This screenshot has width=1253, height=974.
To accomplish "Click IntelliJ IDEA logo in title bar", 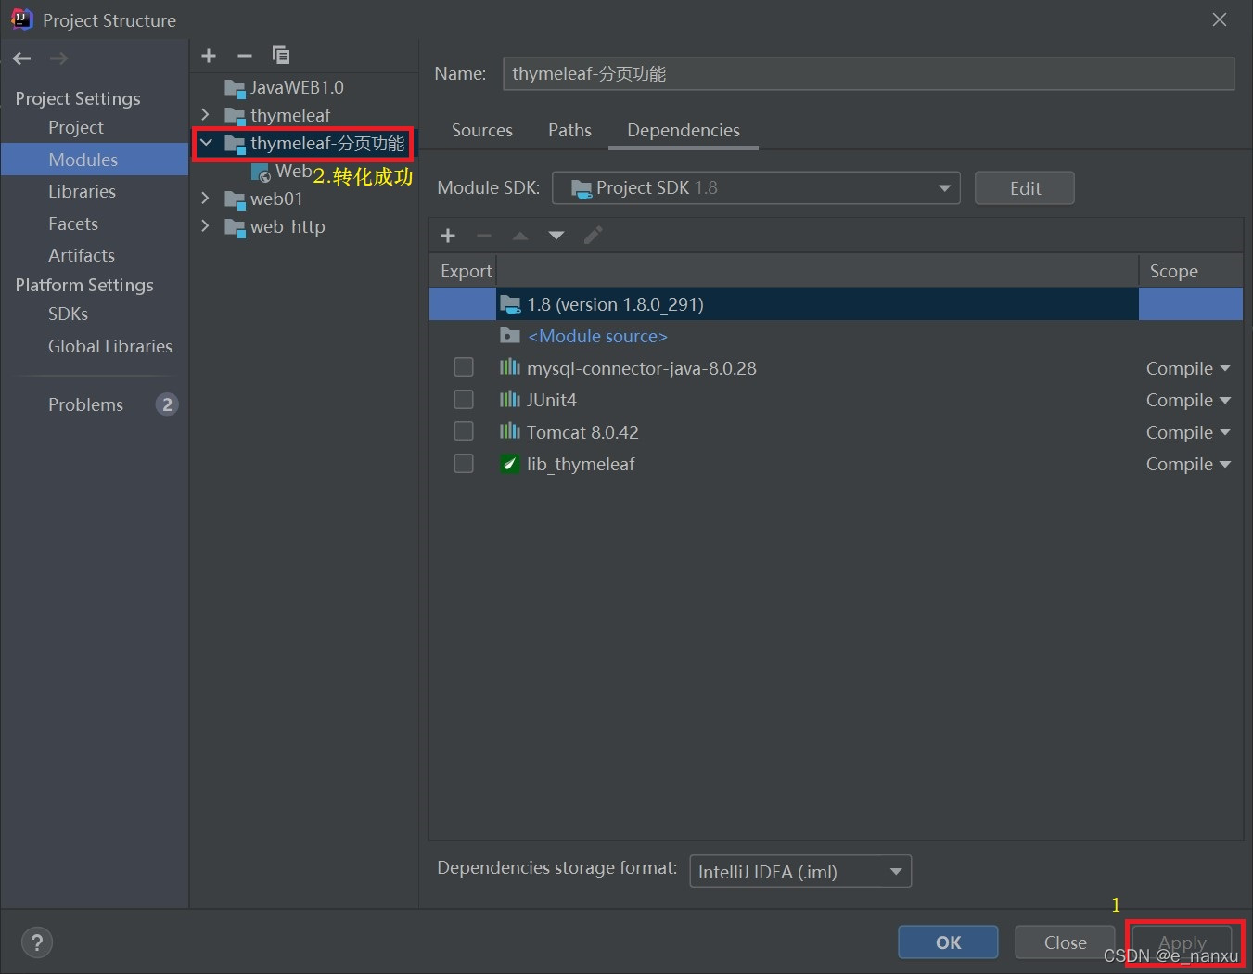I will [x=21, y=19].
